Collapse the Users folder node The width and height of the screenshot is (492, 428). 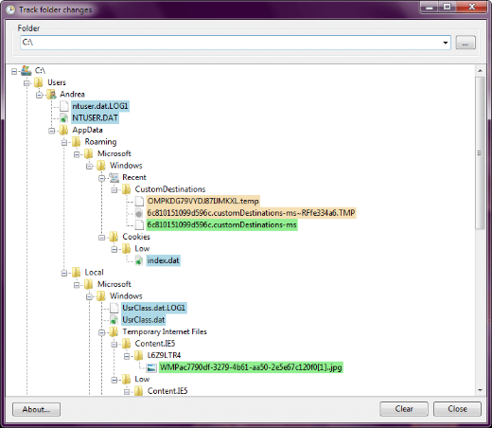click(x=26, y=83)
